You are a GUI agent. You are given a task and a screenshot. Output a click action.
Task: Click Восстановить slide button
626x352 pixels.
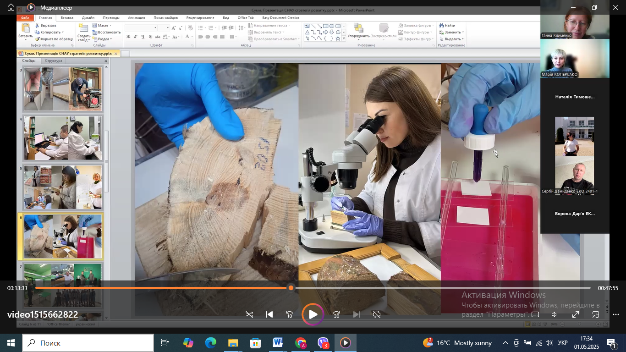pyautogui.click(x=106, y=32)
